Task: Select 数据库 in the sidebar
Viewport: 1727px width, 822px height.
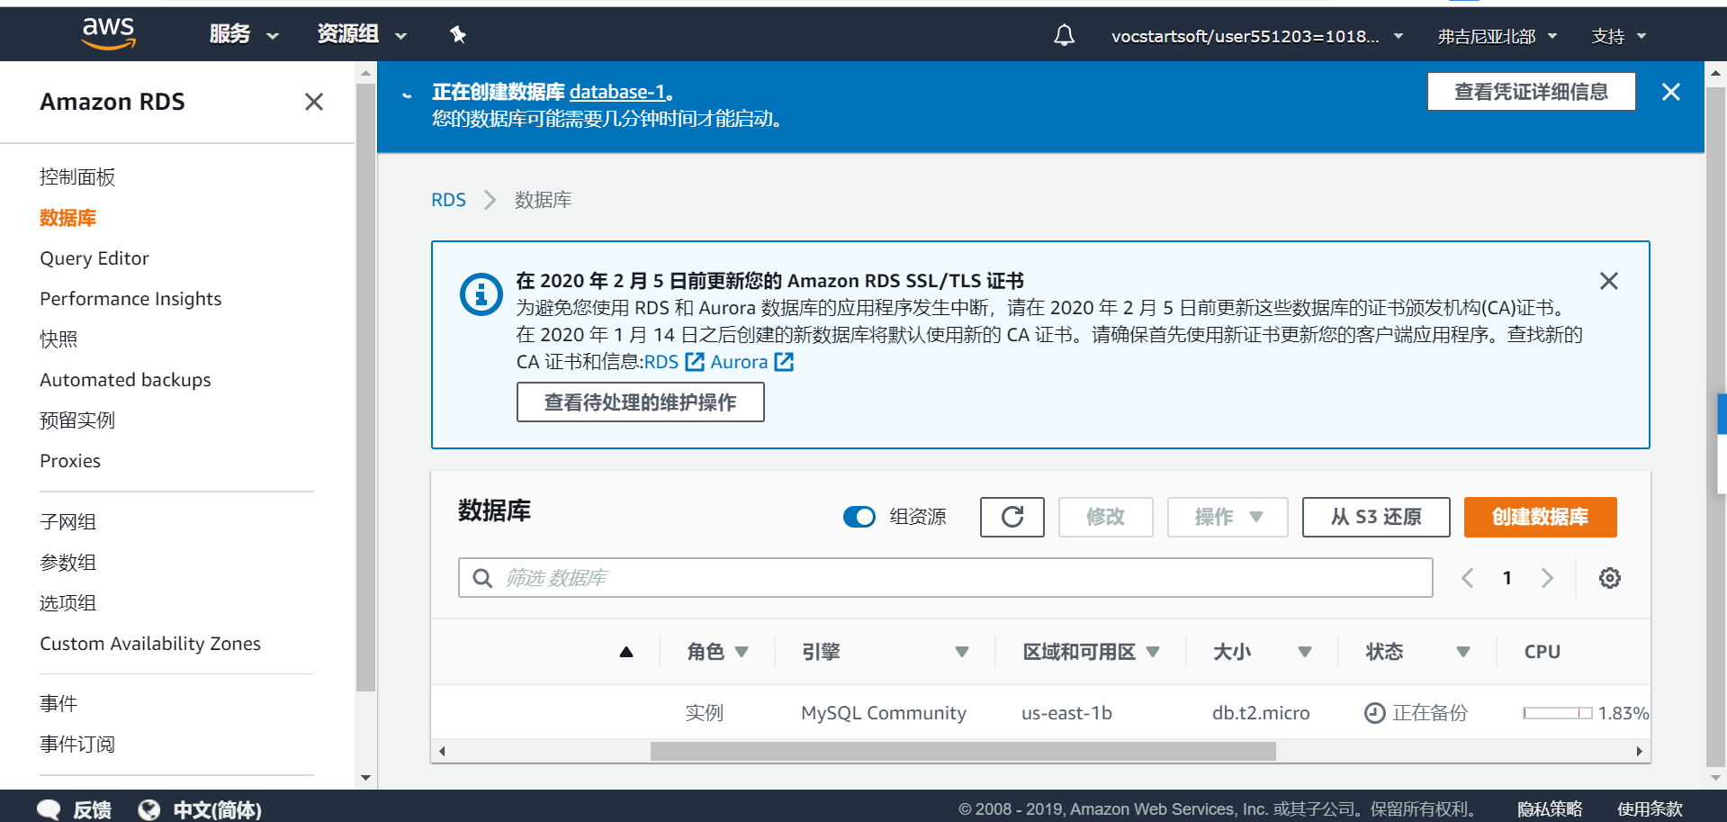Action: [67, 218]
